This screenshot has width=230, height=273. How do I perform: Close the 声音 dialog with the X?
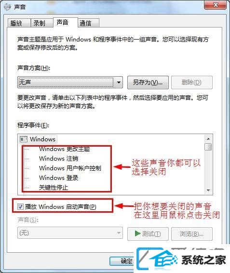tap(216, 5)
